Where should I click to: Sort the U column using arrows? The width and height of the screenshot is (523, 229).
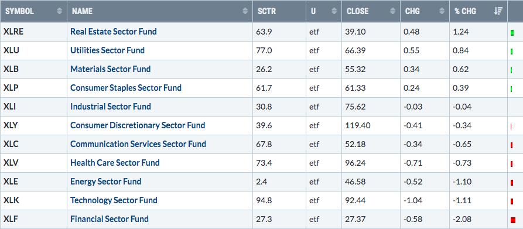point(334,11)
